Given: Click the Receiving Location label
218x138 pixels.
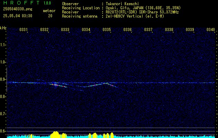Looking at the screenshot, I should click(81, 8).
